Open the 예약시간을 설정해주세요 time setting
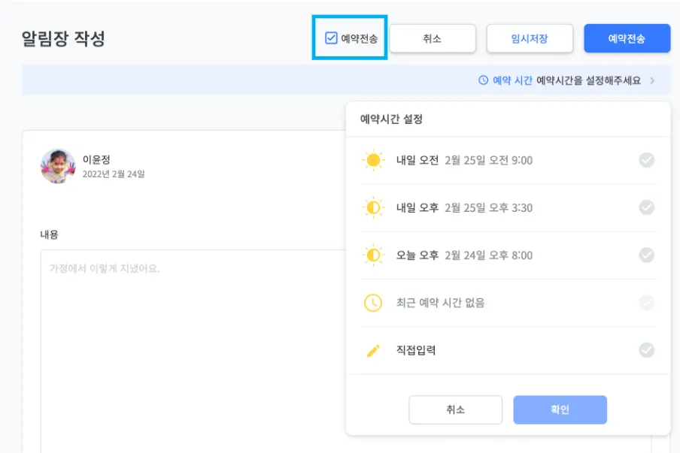 click(x=588, y=80)
